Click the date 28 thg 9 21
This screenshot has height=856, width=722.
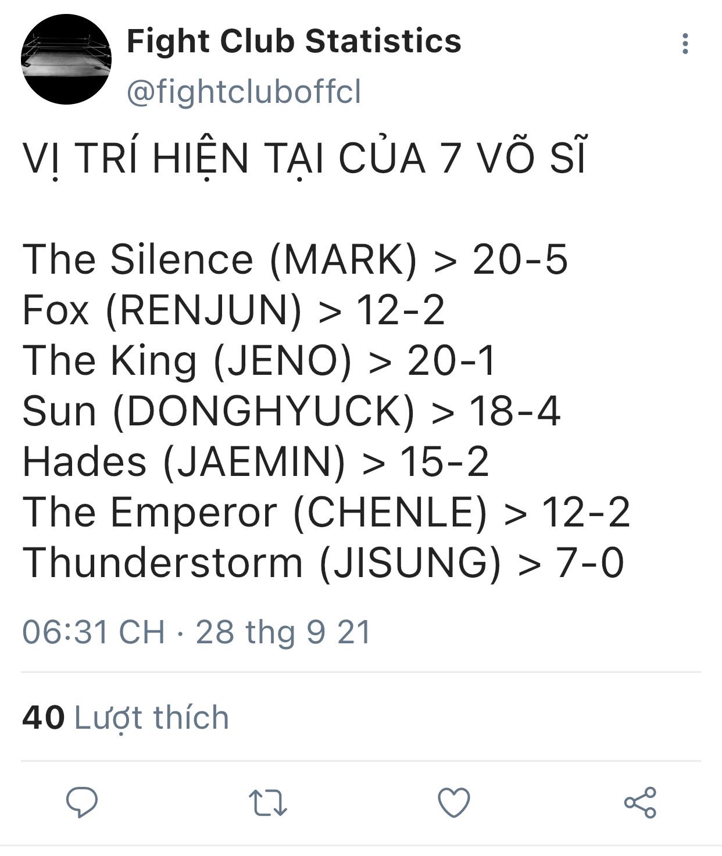click(x=283, y=632)
